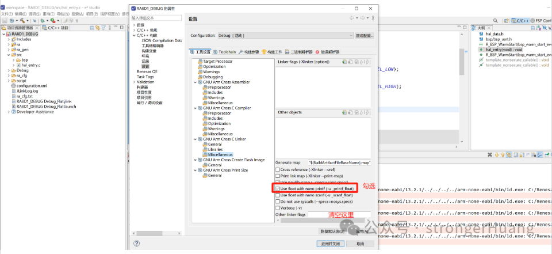The height and width of the screenshot is (254, 552).
Task: Open the 搜索(A) menu in menu bar
Action: click(x=78, y=14)
